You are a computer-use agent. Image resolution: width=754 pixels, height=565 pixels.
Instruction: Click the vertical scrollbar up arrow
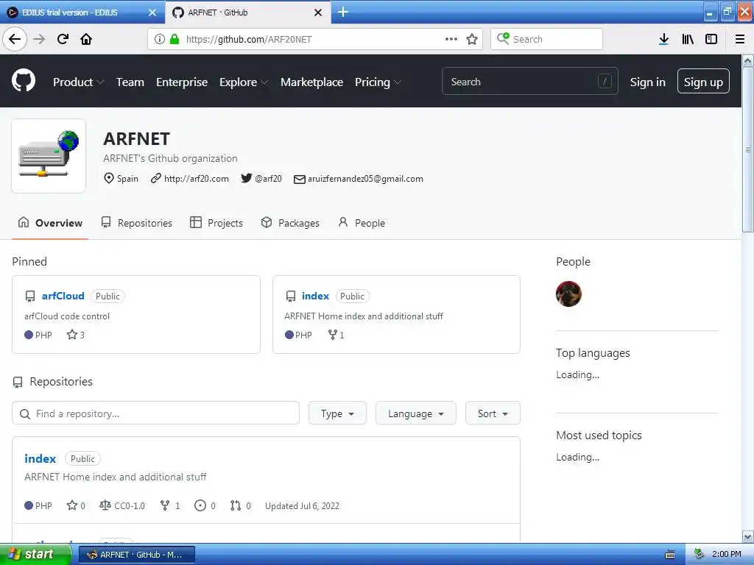[x=748, y=61]
